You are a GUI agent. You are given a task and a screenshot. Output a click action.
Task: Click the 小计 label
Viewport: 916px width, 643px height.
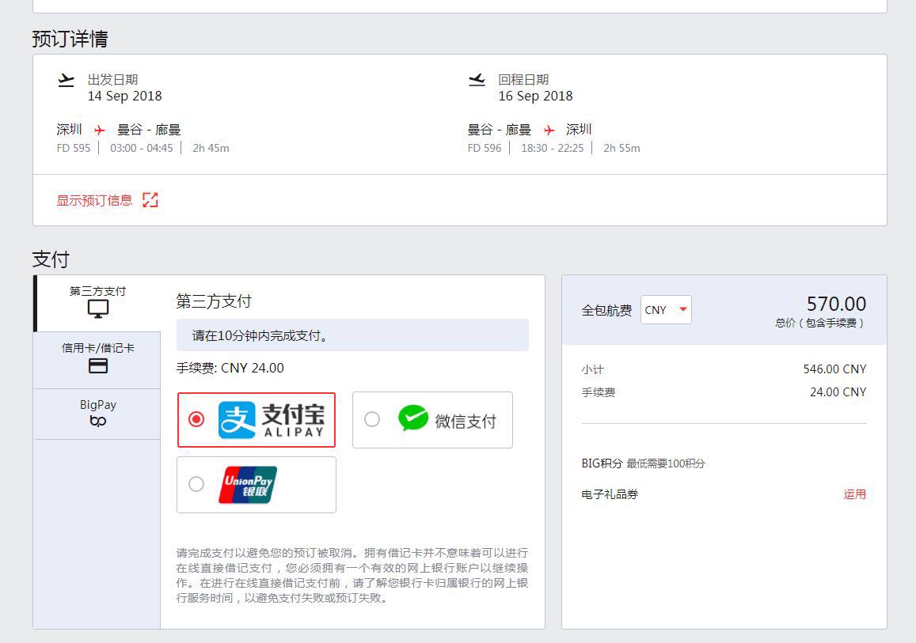point(592,369)
